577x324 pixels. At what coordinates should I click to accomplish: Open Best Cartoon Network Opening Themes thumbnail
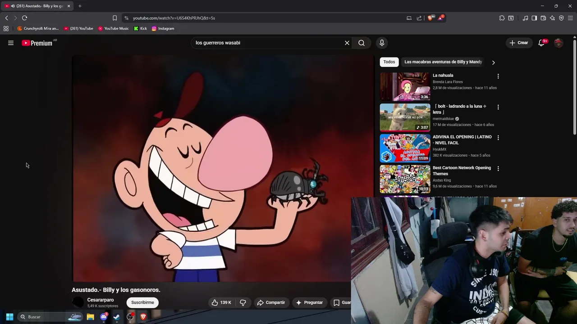[x=405, y=179]
